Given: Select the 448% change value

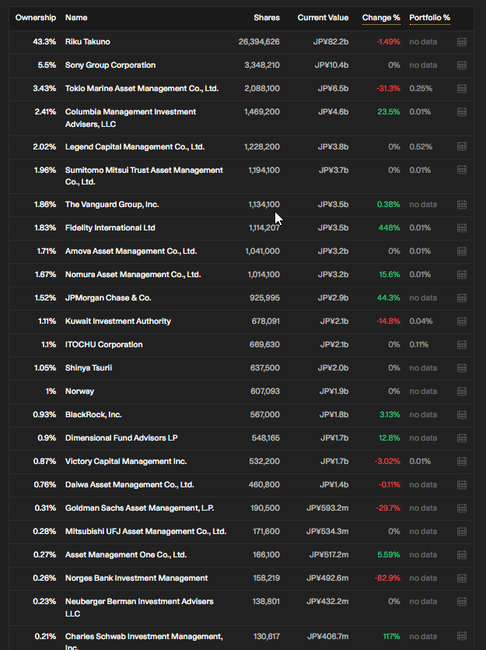Looking at the screenshot, I should pyautogui.click(x=389, y=227).
